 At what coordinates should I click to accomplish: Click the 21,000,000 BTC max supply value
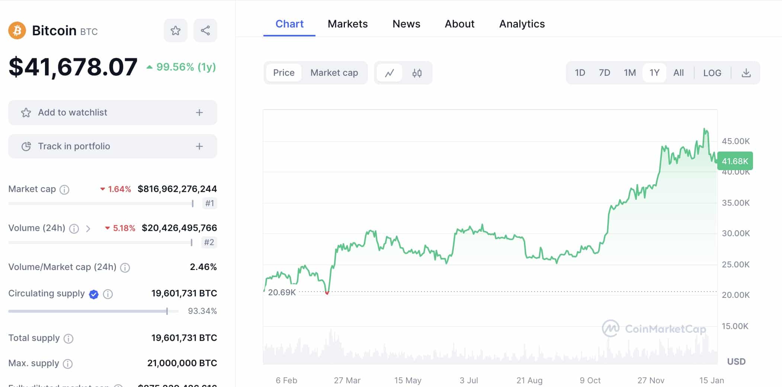coord(182,363)
